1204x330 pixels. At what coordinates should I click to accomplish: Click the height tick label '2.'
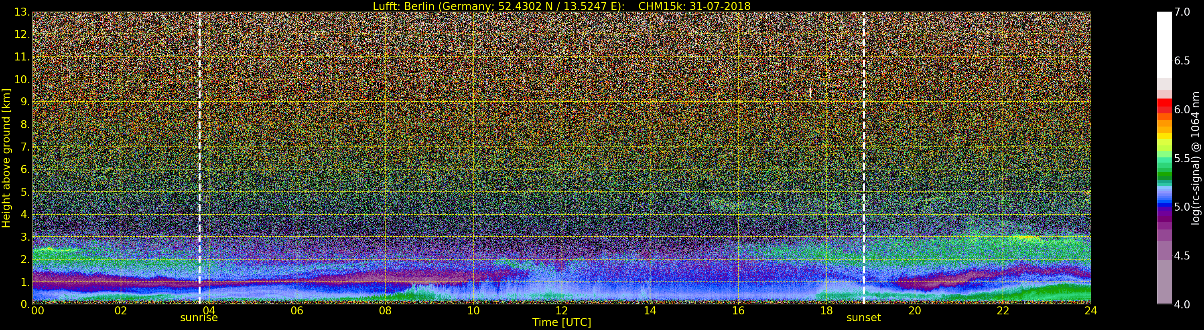point(25,260)
